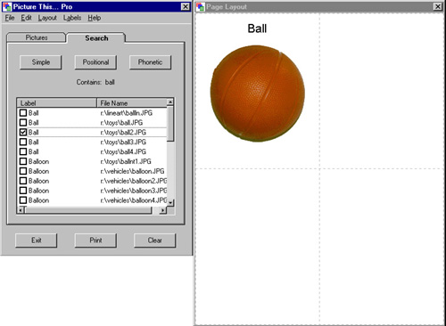Click the Print button
This screenshot has height=326, width=446.
tap(95, 240)
